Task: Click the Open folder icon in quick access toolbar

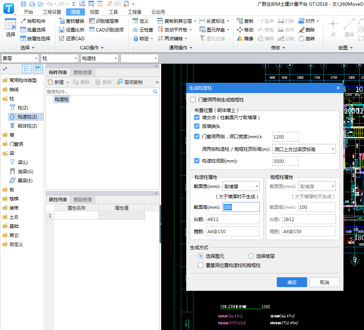Action: click(41, 4)
